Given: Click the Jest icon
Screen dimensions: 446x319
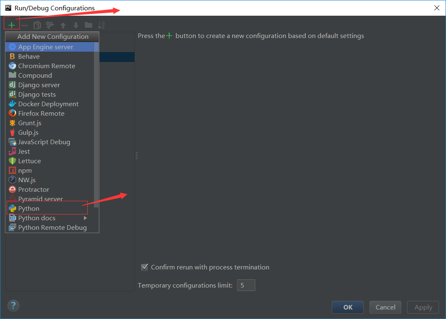Looking at the screenshot, I should pyautogui.click(x=12, y=151).
